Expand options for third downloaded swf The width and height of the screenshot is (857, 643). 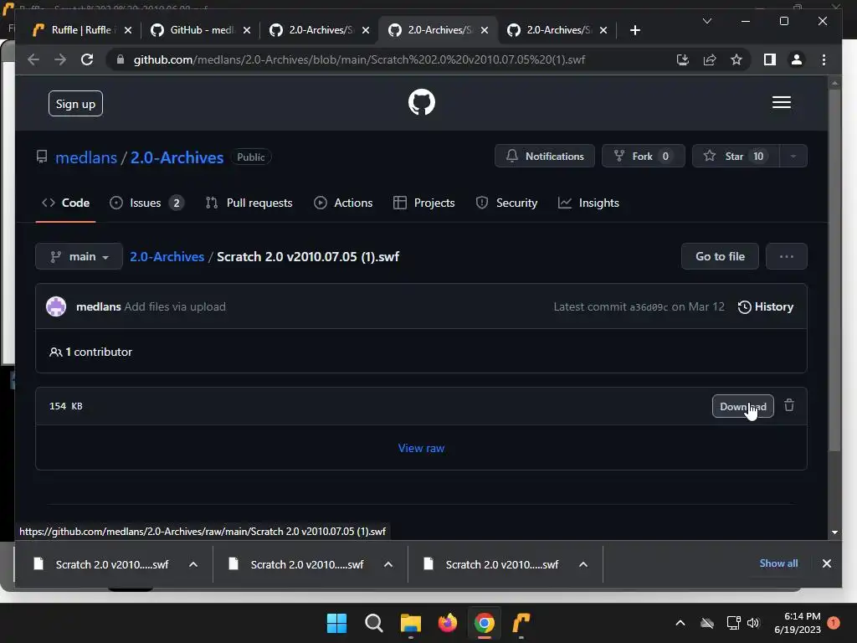(x=583, y=564)
